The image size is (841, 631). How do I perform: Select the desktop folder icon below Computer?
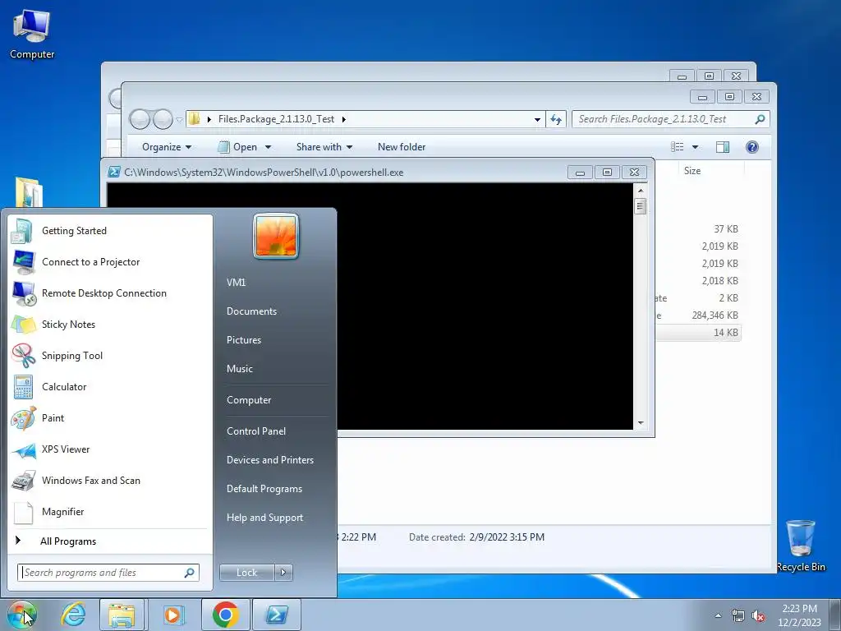(x=28, y=192)
